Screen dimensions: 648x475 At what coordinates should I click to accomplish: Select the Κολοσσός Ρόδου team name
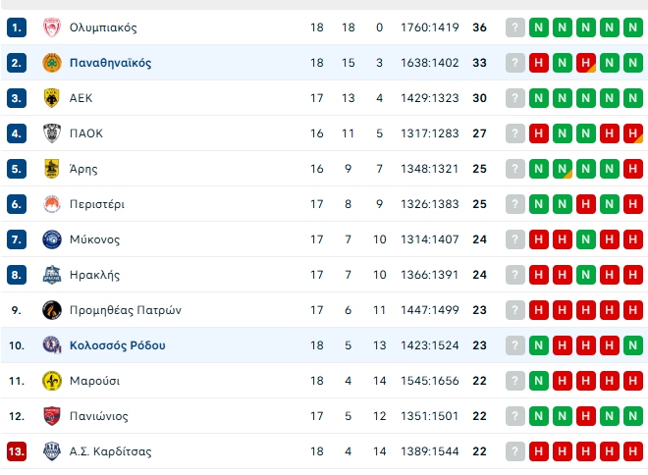pyautogui.click(x=117, y=345)
